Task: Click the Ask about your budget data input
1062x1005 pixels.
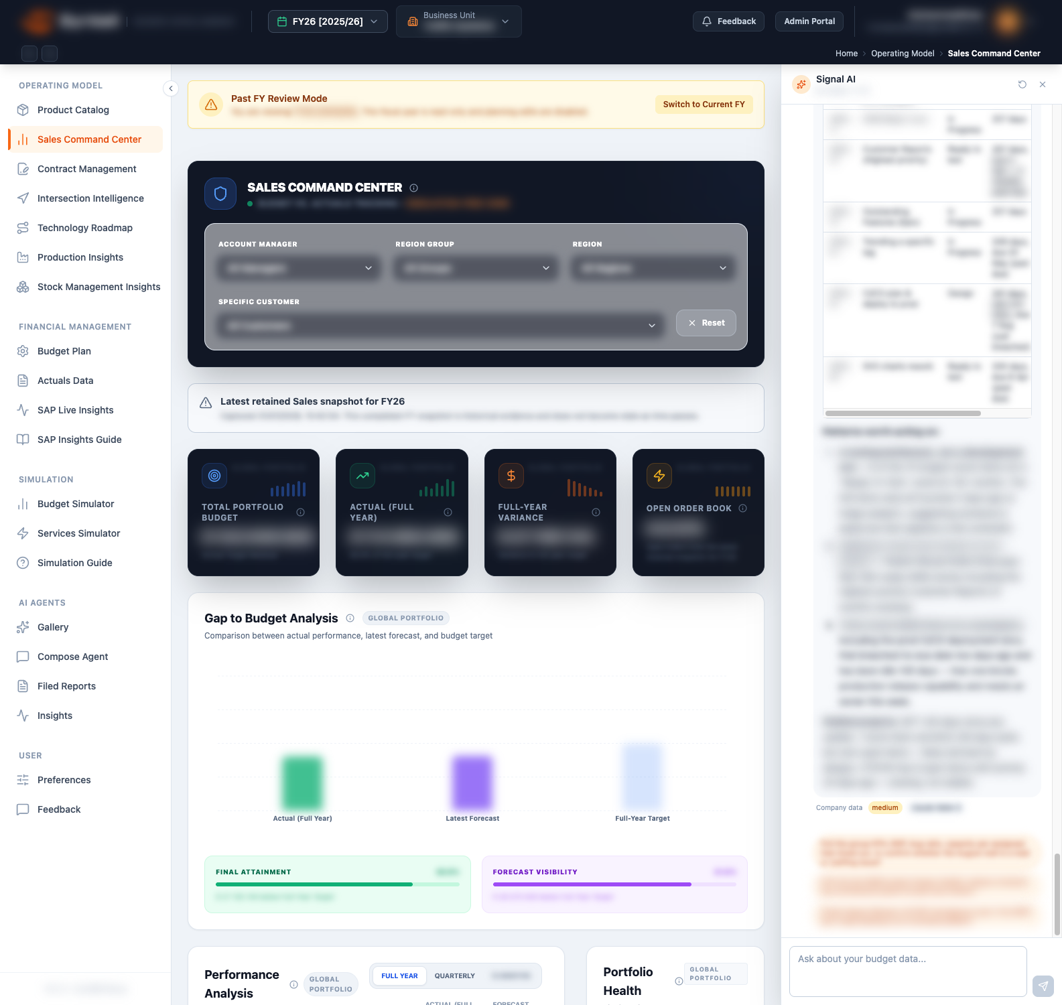Action: (908, 972)
